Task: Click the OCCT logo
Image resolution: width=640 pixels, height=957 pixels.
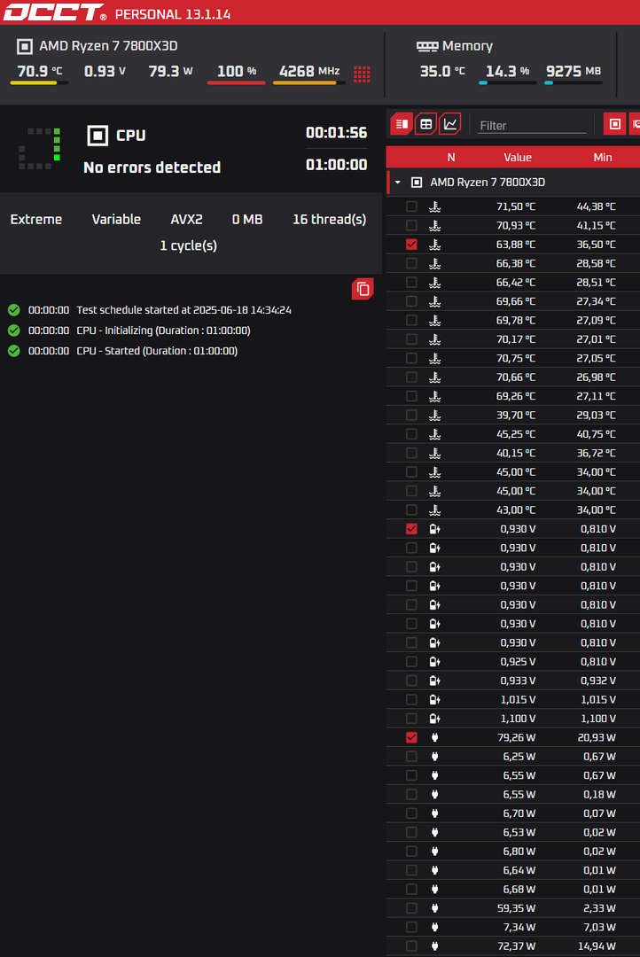Action: point(55,12)
